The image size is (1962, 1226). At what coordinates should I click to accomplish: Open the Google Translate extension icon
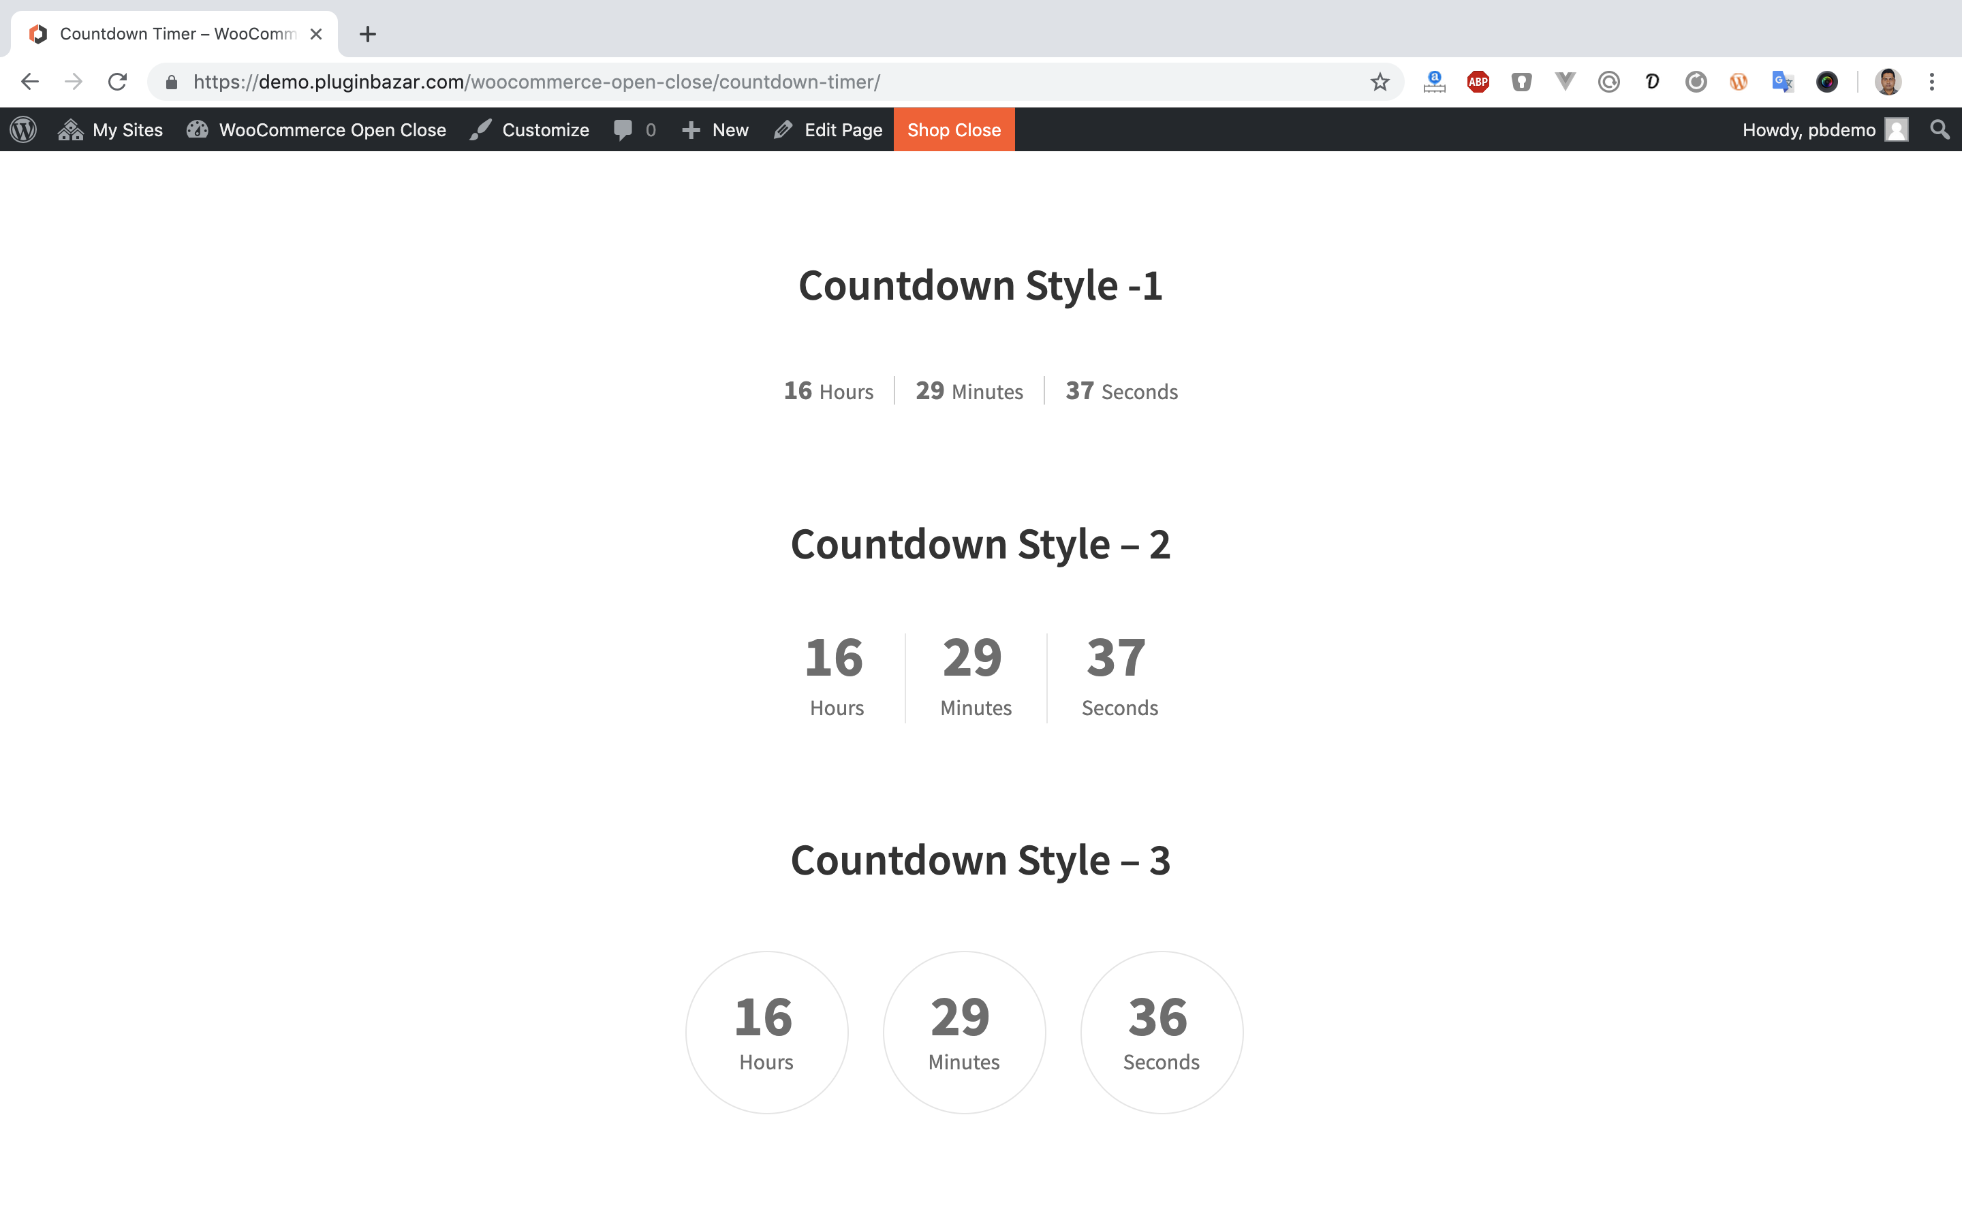point(1782,82)
